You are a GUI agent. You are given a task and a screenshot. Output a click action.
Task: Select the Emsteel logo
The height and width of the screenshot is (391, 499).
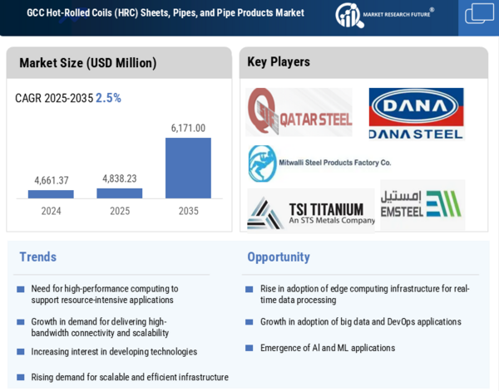(x=421, y=205)
